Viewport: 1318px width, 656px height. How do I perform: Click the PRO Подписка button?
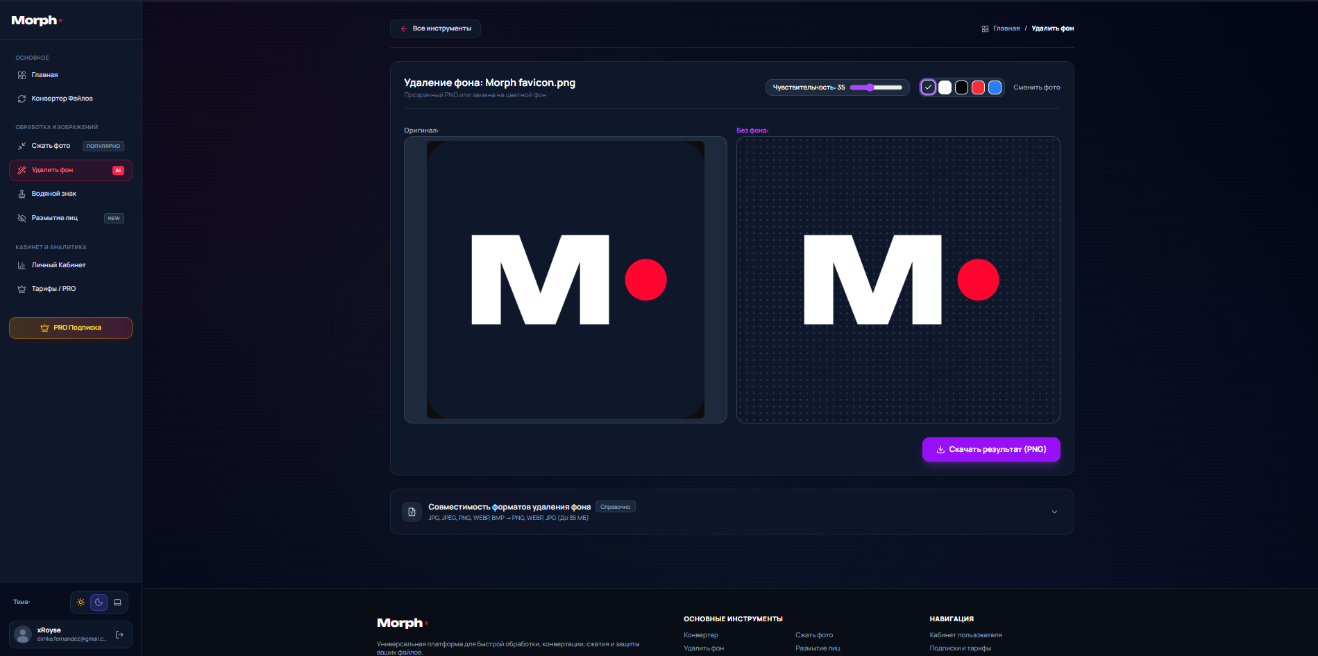click(71, 328)
